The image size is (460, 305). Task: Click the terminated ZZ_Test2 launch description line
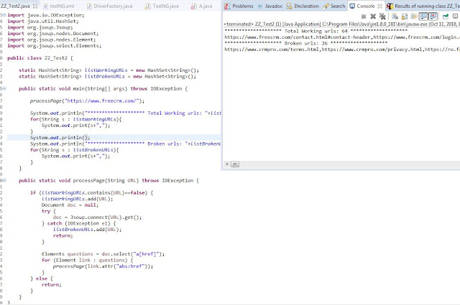tap(341, 24)
